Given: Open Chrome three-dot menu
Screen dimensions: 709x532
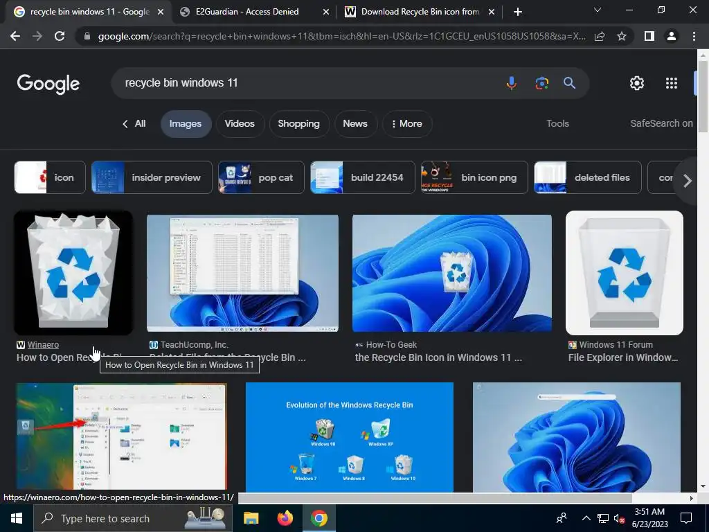Looking at the screenshot, I should pos(694,36).
